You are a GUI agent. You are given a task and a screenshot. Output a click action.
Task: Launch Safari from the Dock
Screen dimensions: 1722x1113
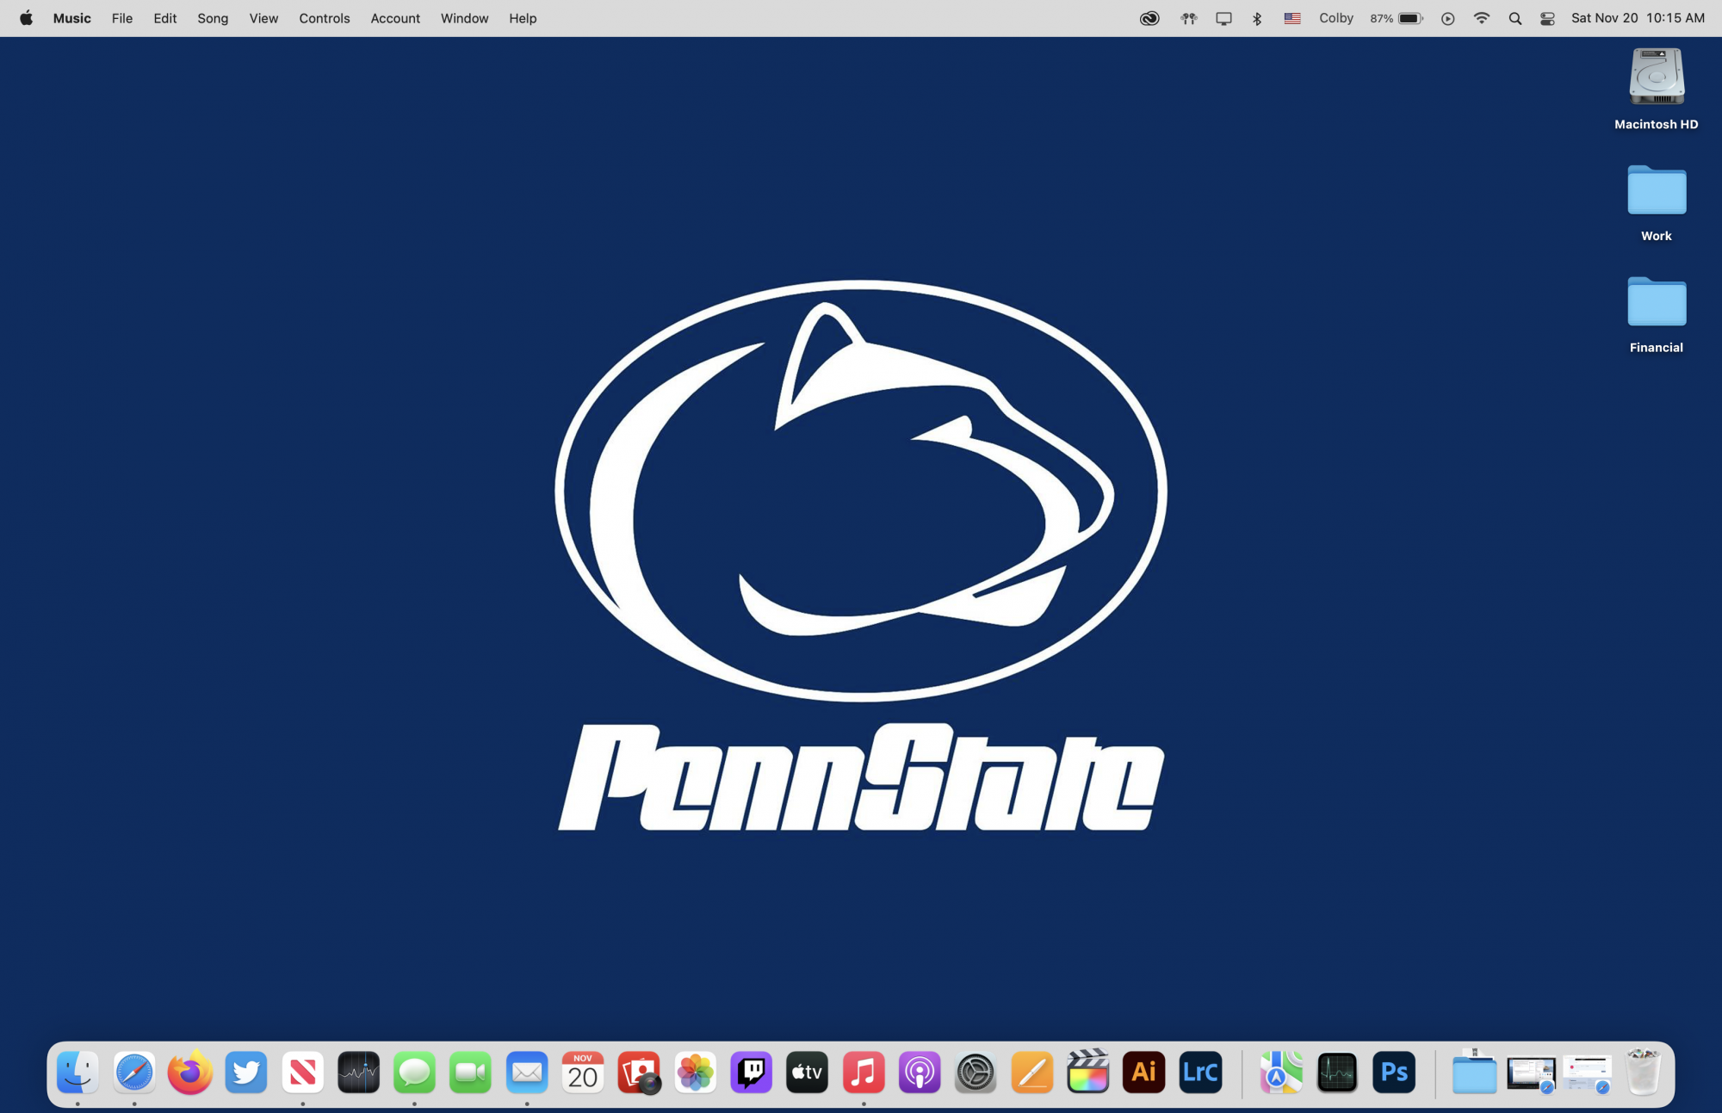coord(134,1073)
